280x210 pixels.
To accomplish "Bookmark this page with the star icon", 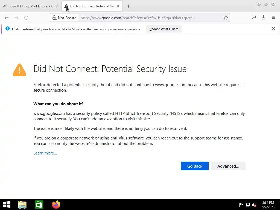I will point(226,18).
